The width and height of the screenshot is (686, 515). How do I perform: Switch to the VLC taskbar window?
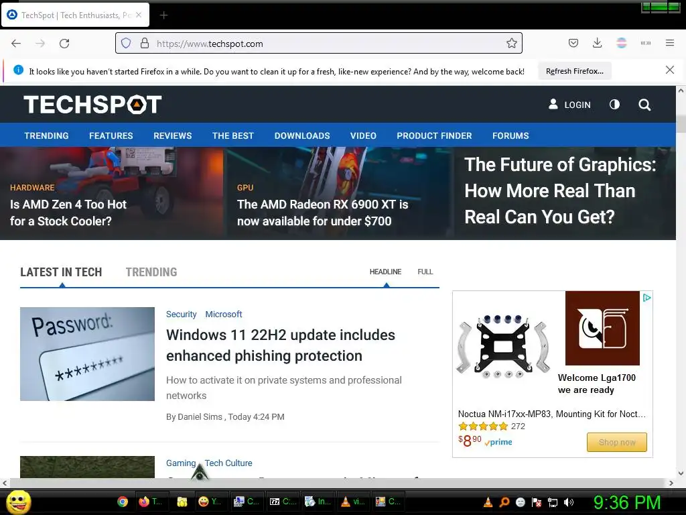click(354, 502)
